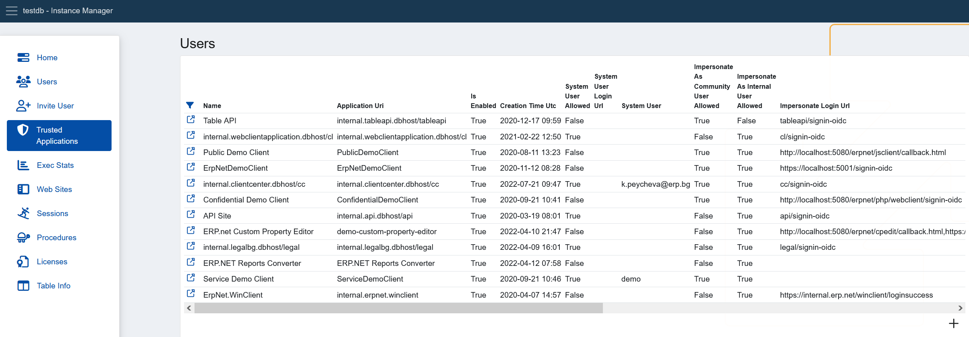Viewport: 969px width, 337px height.
Task: Open the ERP.NET Reports Converter row icon
Action: [x=191, y=262]
